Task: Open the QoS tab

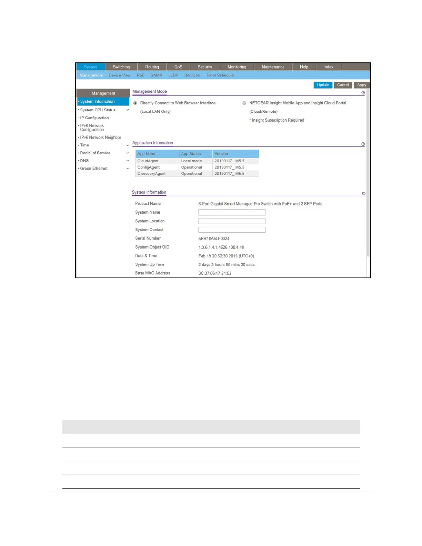Action: [178, 67]
